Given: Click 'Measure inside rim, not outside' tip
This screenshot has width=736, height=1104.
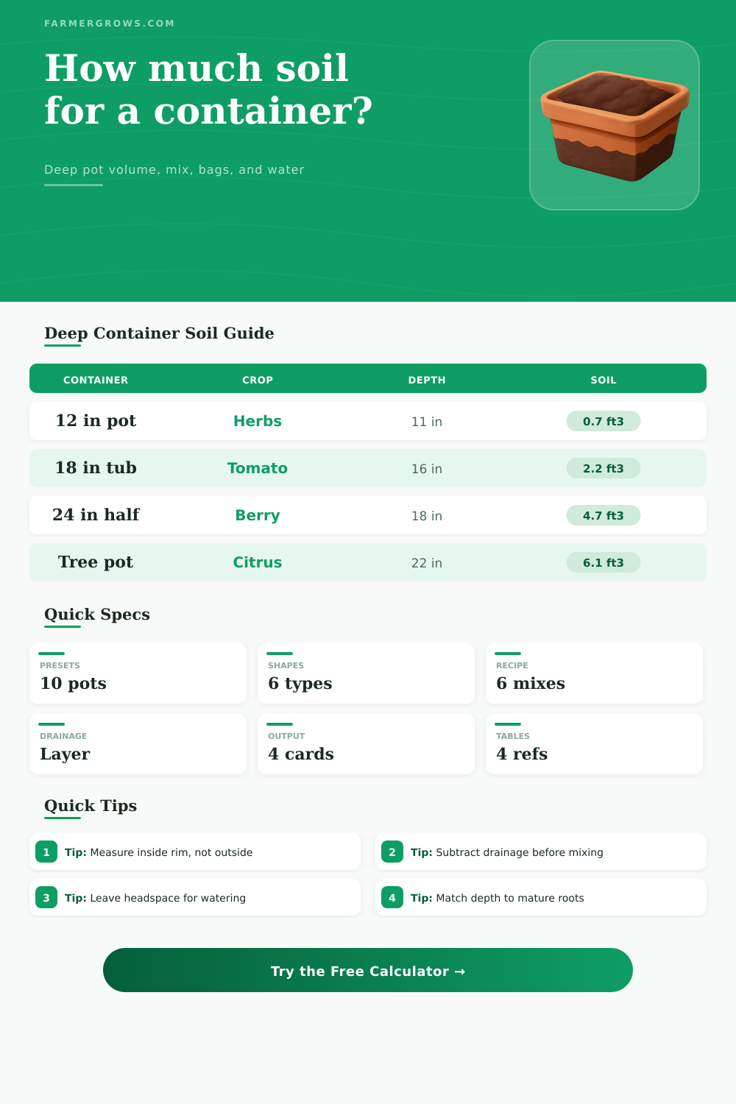Looking at the screenshot, I should pos(195,852).
